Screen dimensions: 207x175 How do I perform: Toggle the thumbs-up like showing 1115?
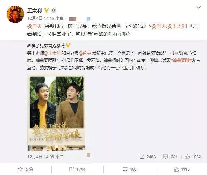click(182, 169)
